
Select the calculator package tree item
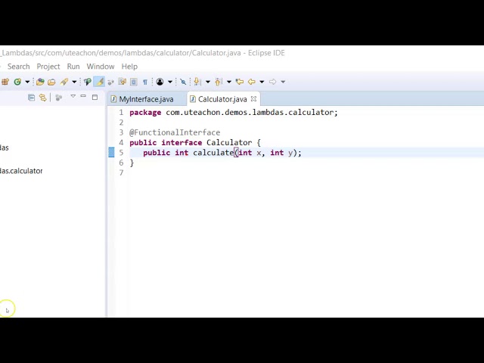point(21,171)
